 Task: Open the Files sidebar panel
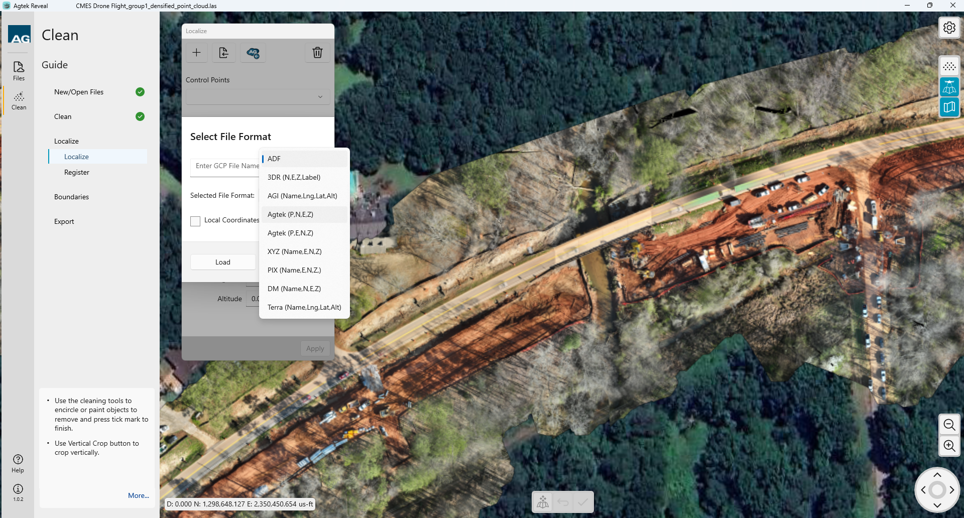[x=19, y=71]
